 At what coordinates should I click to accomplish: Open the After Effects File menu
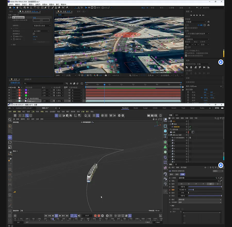[11, 5]
